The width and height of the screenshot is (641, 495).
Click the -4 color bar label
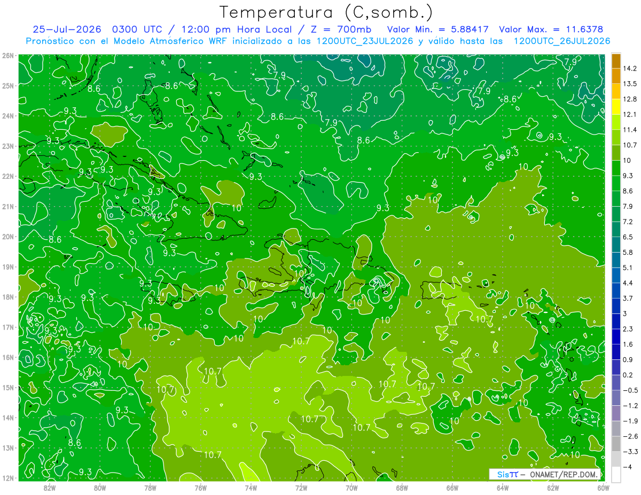(x=629, y=467)
